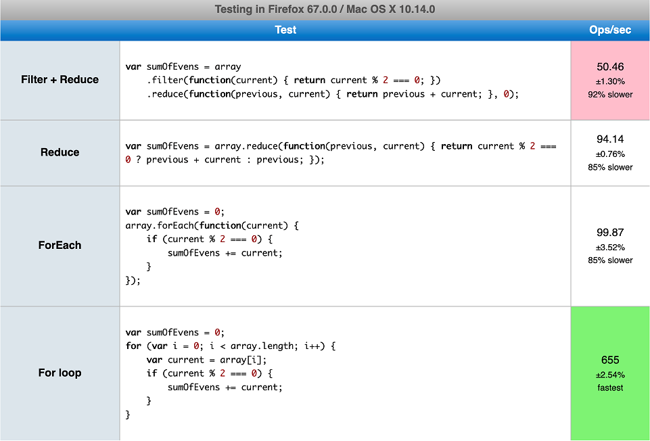Click the 'Test' column header

tap(285, 30)
